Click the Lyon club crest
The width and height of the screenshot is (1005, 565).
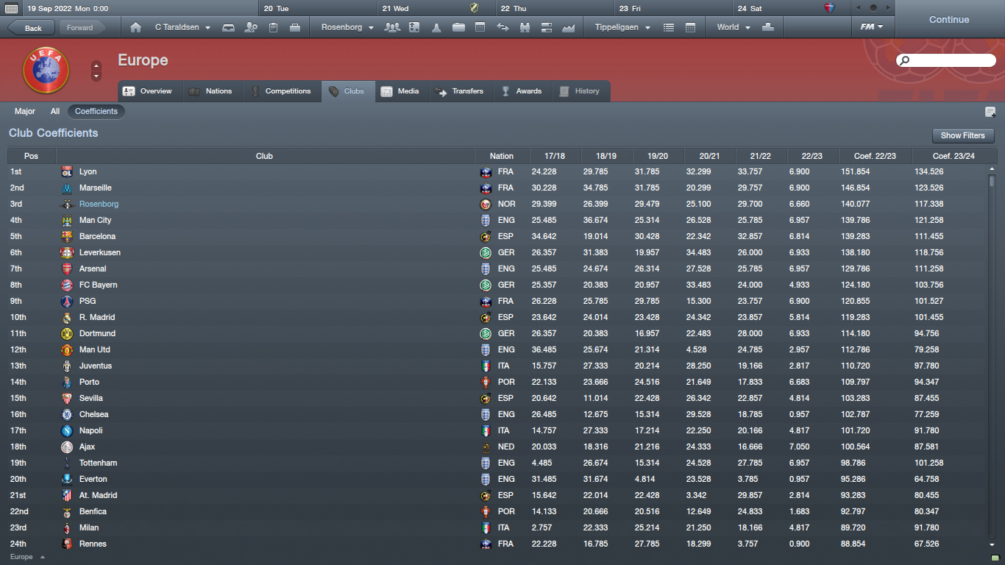[x=67, y=171]
